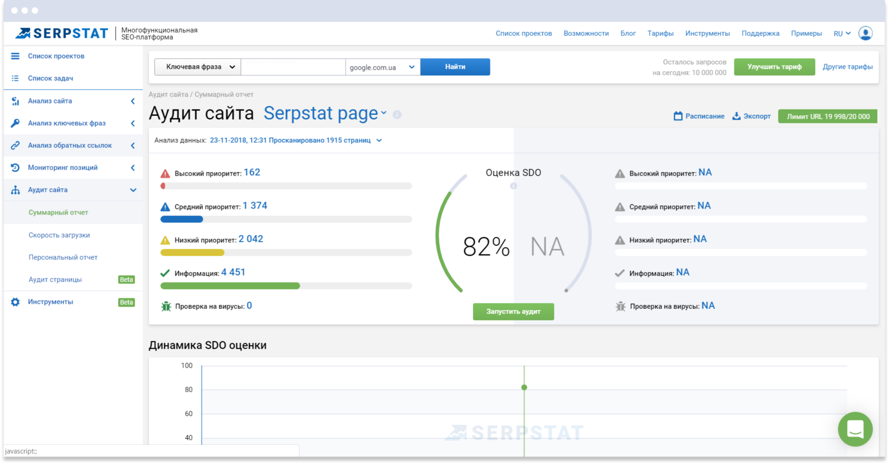Click the info icon beside Serpstat page title
This screenshot has width=889, height=464.
(x=397, y=115)
